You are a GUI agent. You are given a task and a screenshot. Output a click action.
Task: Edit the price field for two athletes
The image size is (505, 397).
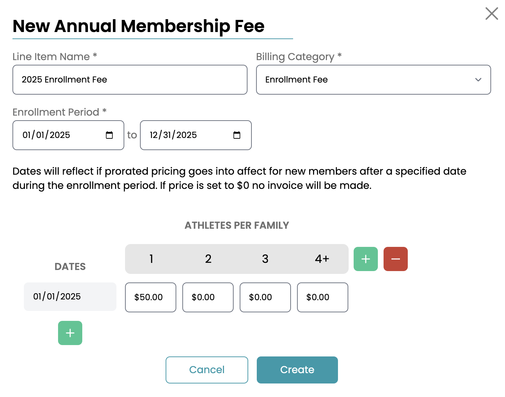[x=208, y=297]
